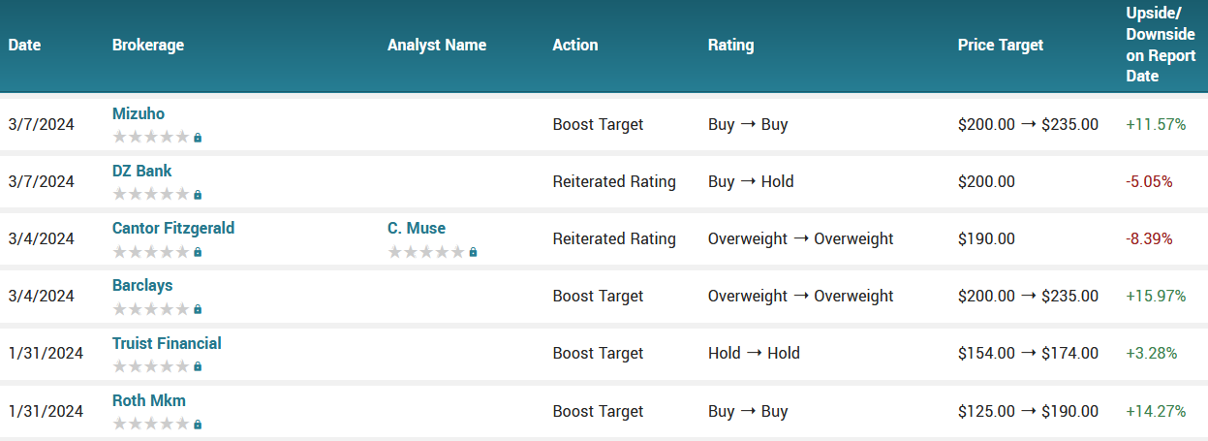
Task: Click the star rating under Truist Financial
Action: click(x=151, y=366)
